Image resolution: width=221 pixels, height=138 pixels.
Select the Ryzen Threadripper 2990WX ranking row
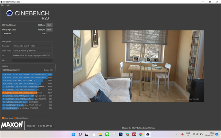(27, 87)
